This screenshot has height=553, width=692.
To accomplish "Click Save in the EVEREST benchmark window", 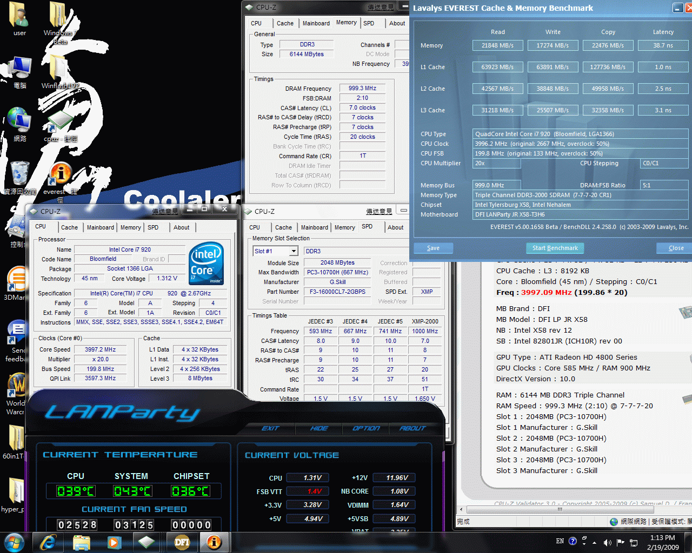I will click(433, 248).
